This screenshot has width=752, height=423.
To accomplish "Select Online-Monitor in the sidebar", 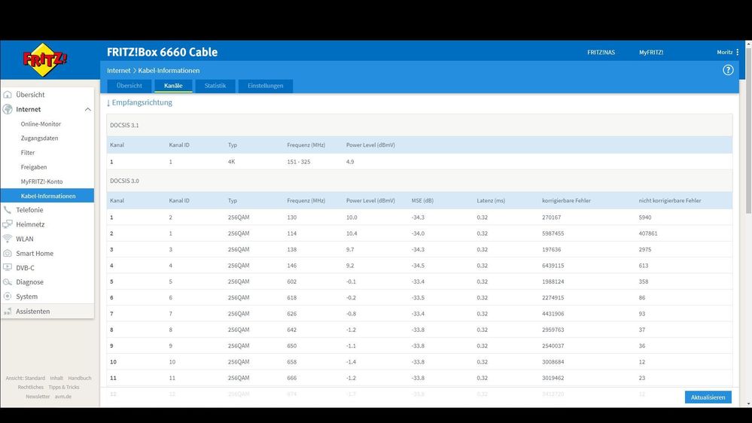I will pos(41,124).
